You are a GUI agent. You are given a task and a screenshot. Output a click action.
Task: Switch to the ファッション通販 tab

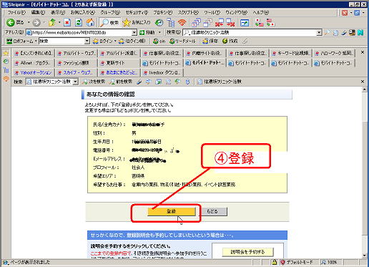[x=76, y=63]
